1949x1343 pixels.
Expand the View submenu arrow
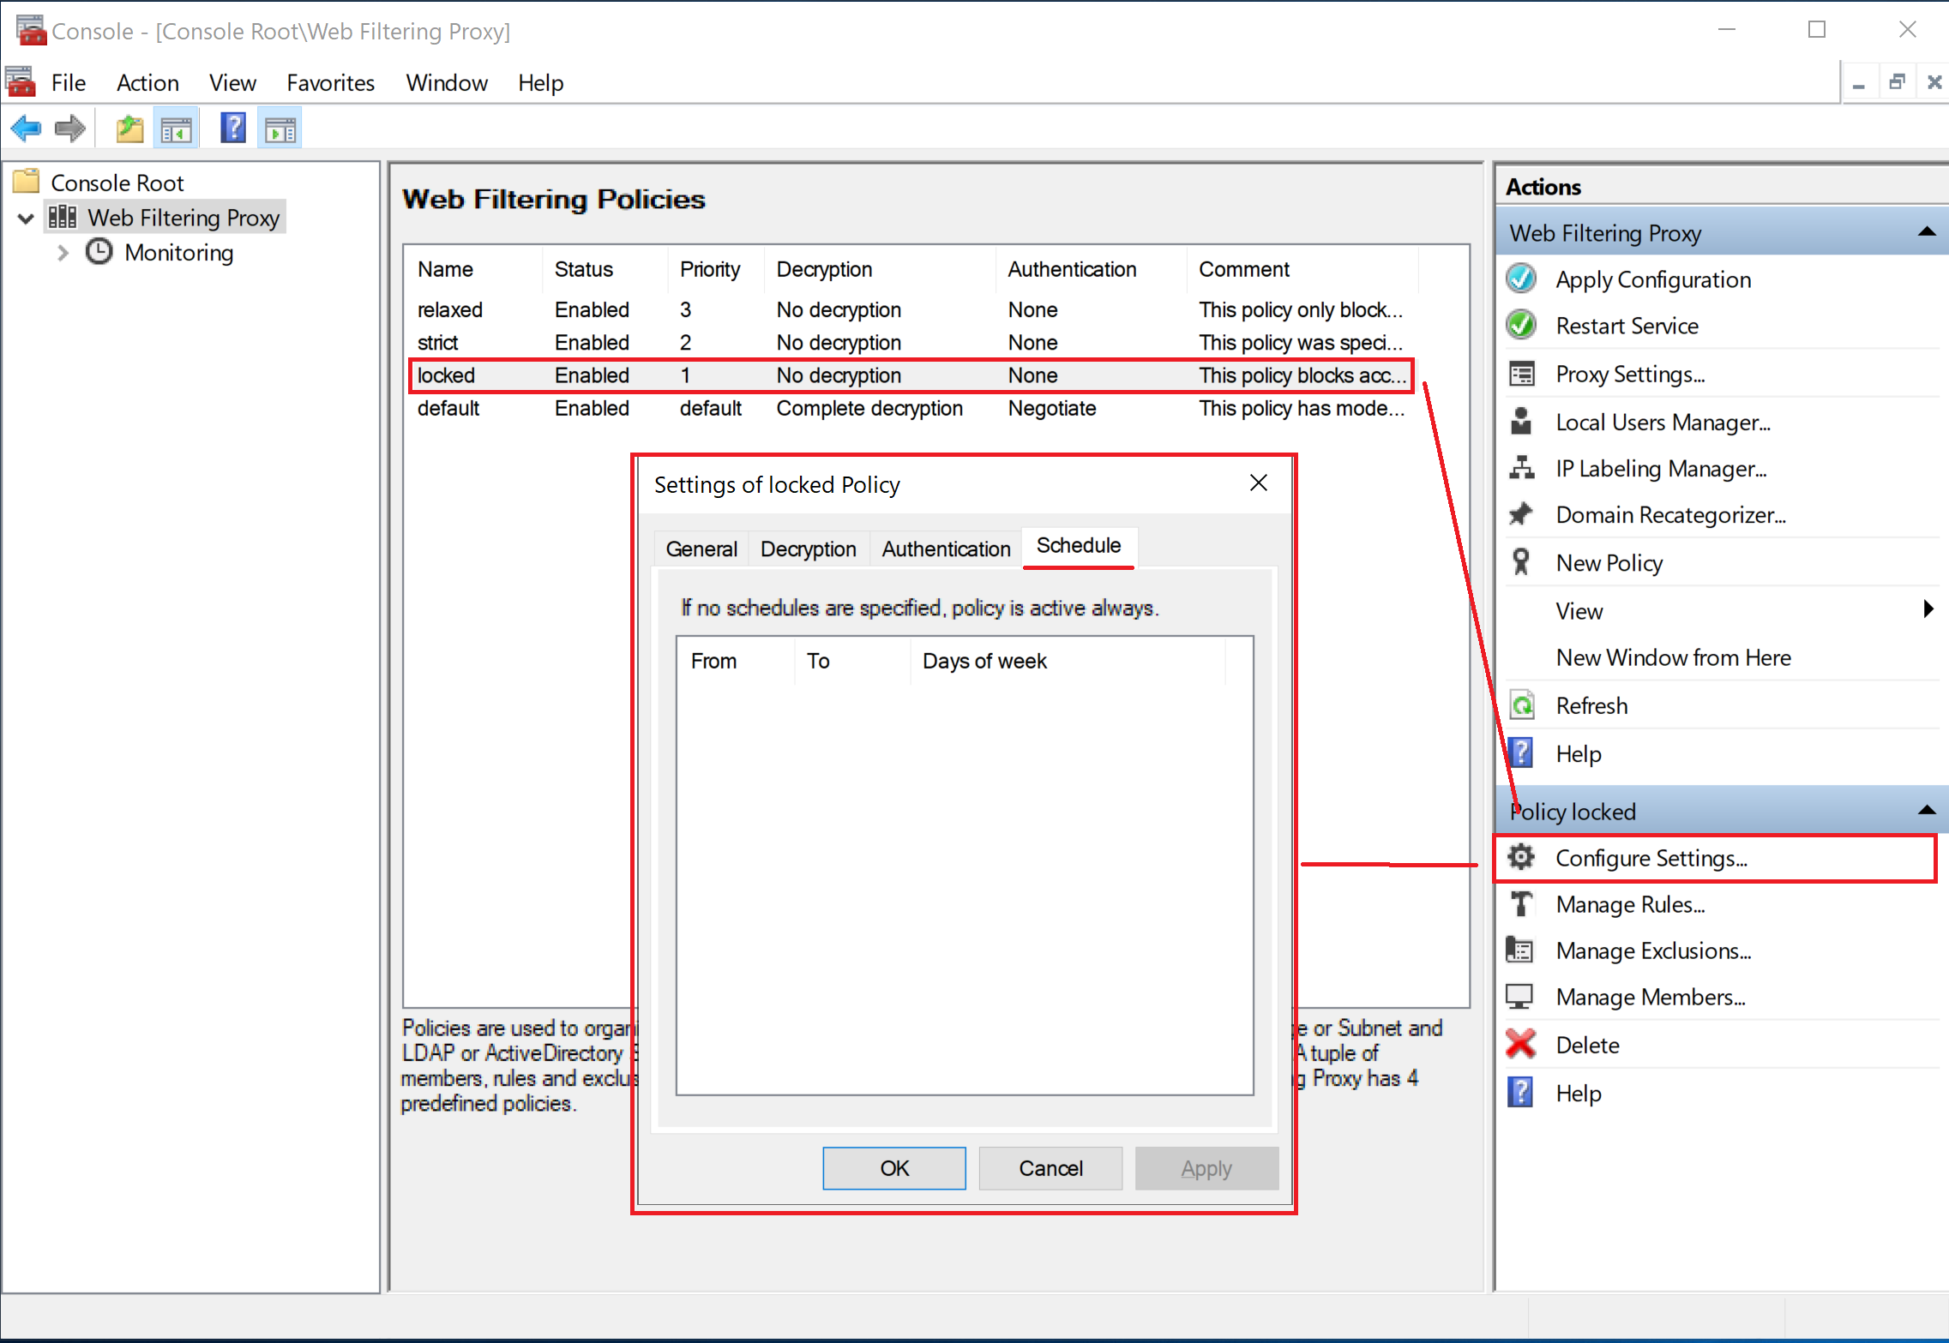pyautogui.click(x=1928, y=609)
